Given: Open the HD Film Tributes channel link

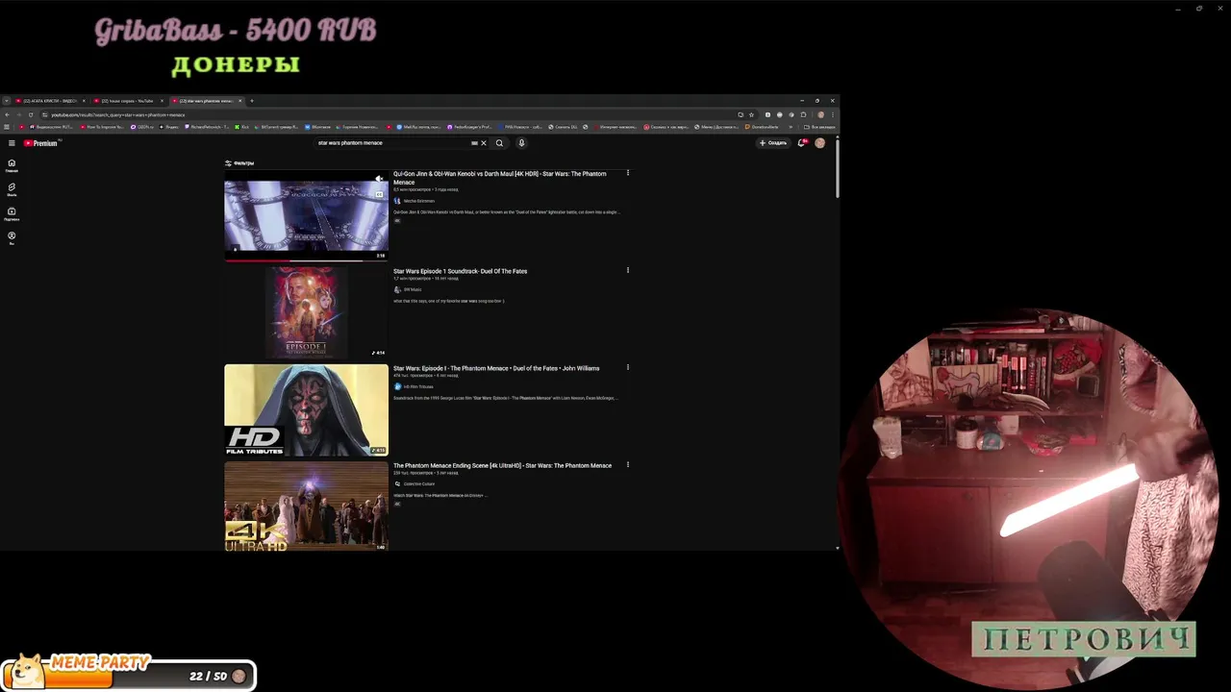Looking at the screenshot, I should tap(417, 386).
